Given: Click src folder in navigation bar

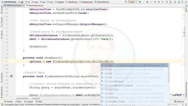Looking at the screenshot, I should (28, 2).
